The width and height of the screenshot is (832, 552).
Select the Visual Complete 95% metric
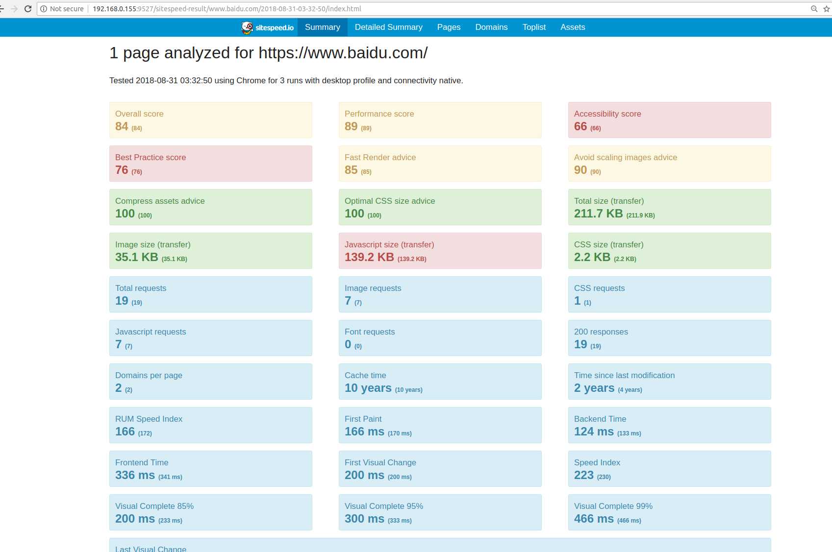point(440,512)
